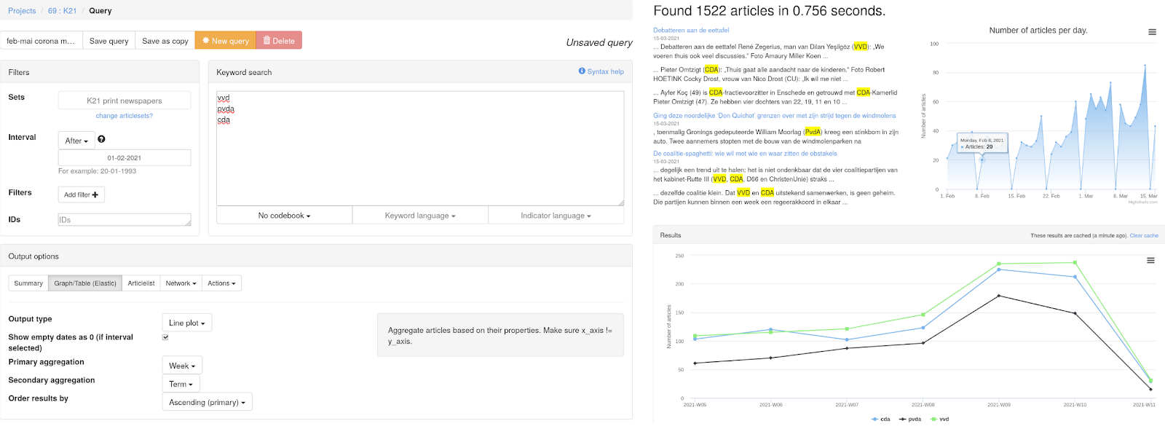This screenshot has height=429, width=1165.
Task: Open the results line chart hamburger menu
Action: point(1150,260)
